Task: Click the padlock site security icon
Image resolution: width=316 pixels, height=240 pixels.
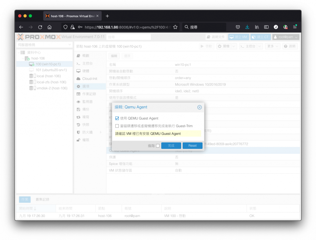Action: [x=73, y=27]
